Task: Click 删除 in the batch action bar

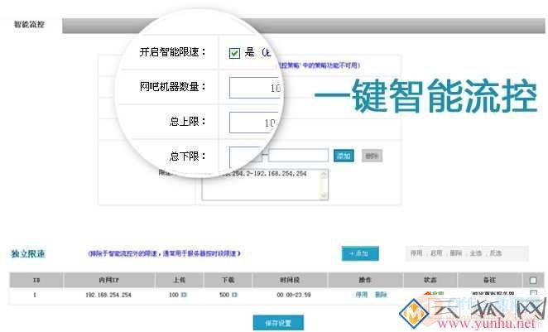Action: point(456,253)
